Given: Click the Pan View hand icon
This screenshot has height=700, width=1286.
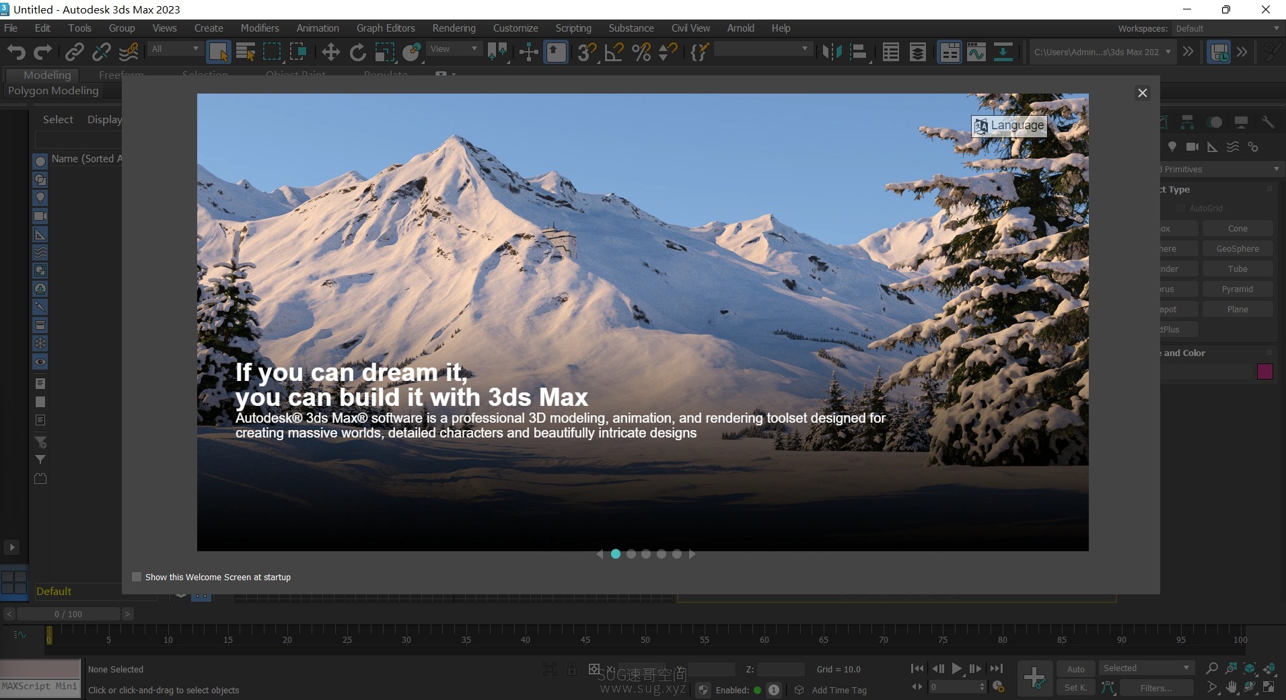Looking at the screenshot, I should pos(1231,687).
